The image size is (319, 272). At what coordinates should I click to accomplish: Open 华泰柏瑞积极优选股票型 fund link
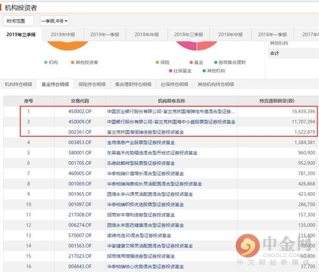146,204
